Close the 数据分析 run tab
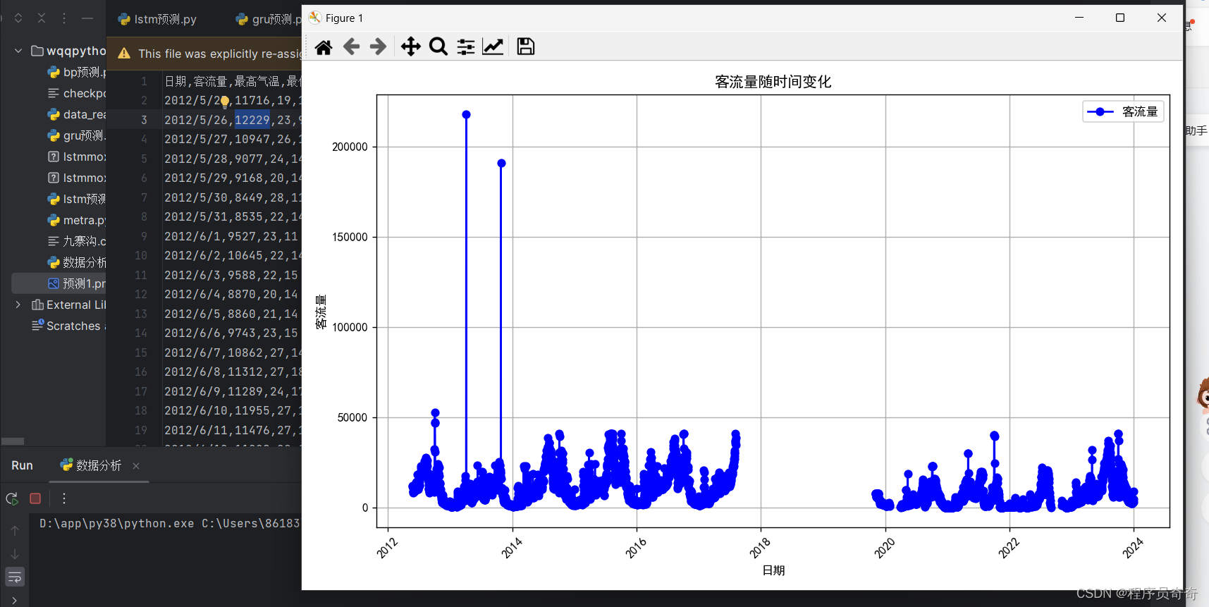 tap(136, 466)
